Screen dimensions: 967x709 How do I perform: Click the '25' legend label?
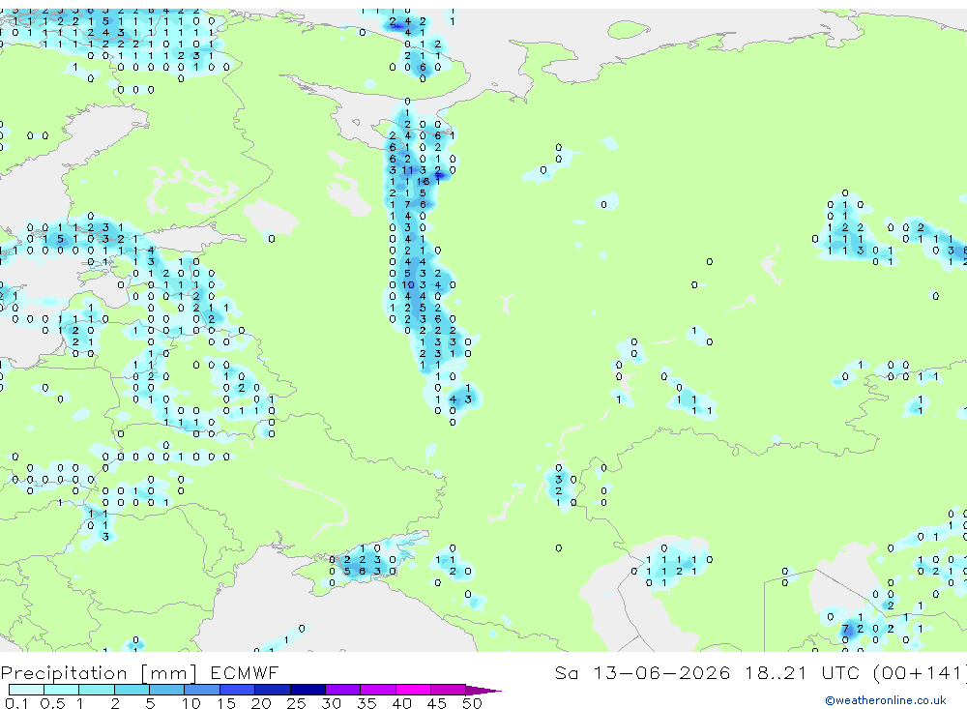(296, 703)
